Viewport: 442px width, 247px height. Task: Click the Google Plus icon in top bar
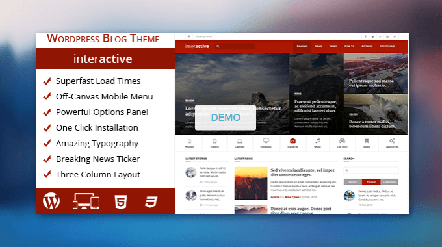tap(380, 36)
